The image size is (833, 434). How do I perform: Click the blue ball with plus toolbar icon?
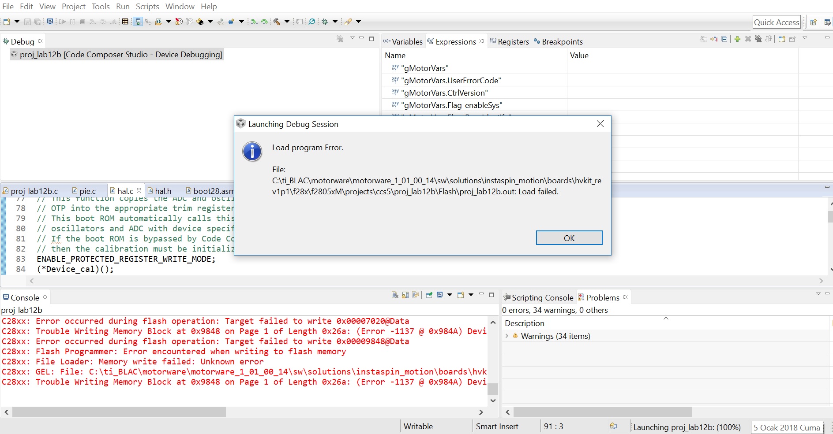[x=231, y=22]
